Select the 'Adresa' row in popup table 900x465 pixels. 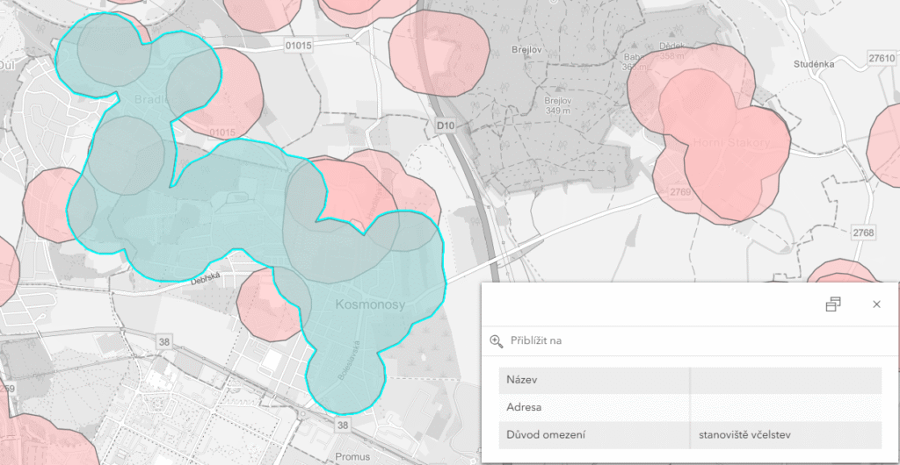593,407
